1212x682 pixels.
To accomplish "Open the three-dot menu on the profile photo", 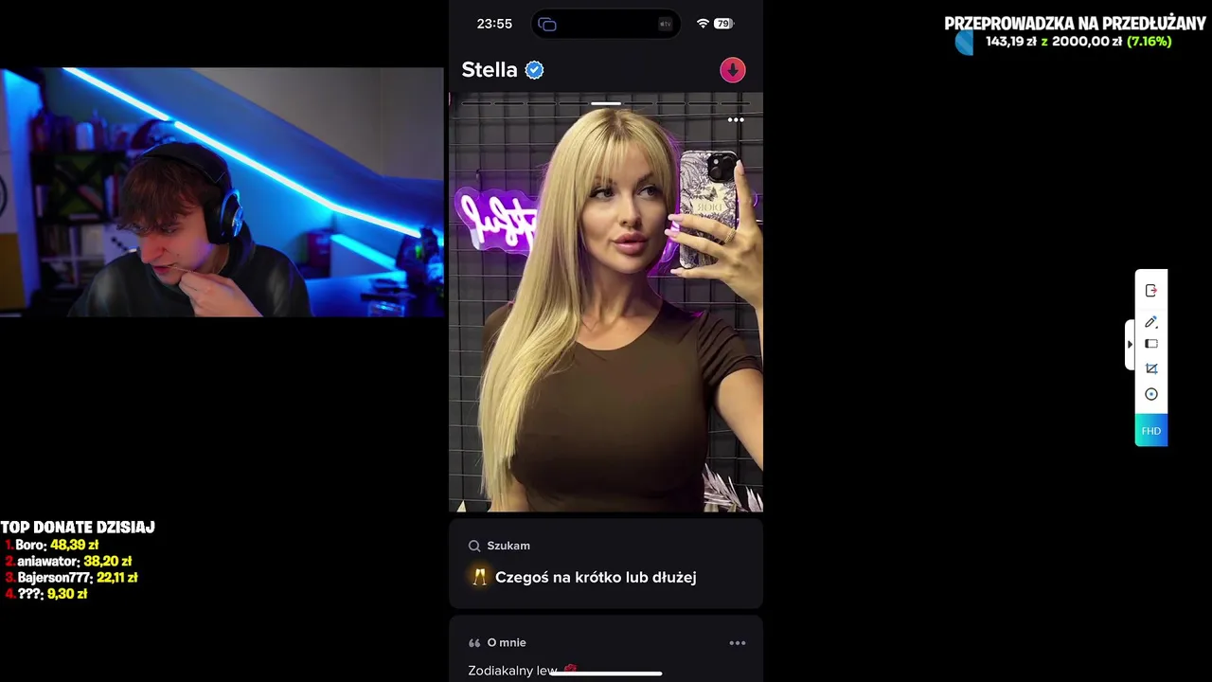I will click(736, 120).
